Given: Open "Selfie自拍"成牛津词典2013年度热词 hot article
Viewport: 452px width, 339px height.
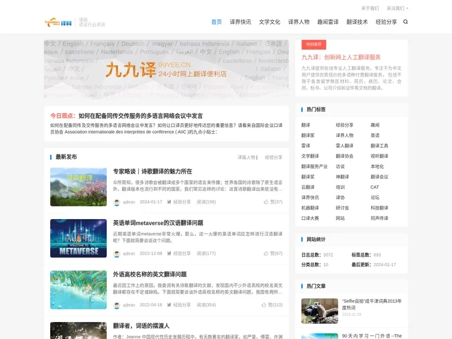Looking at the screenshot, I should (372, 304).
